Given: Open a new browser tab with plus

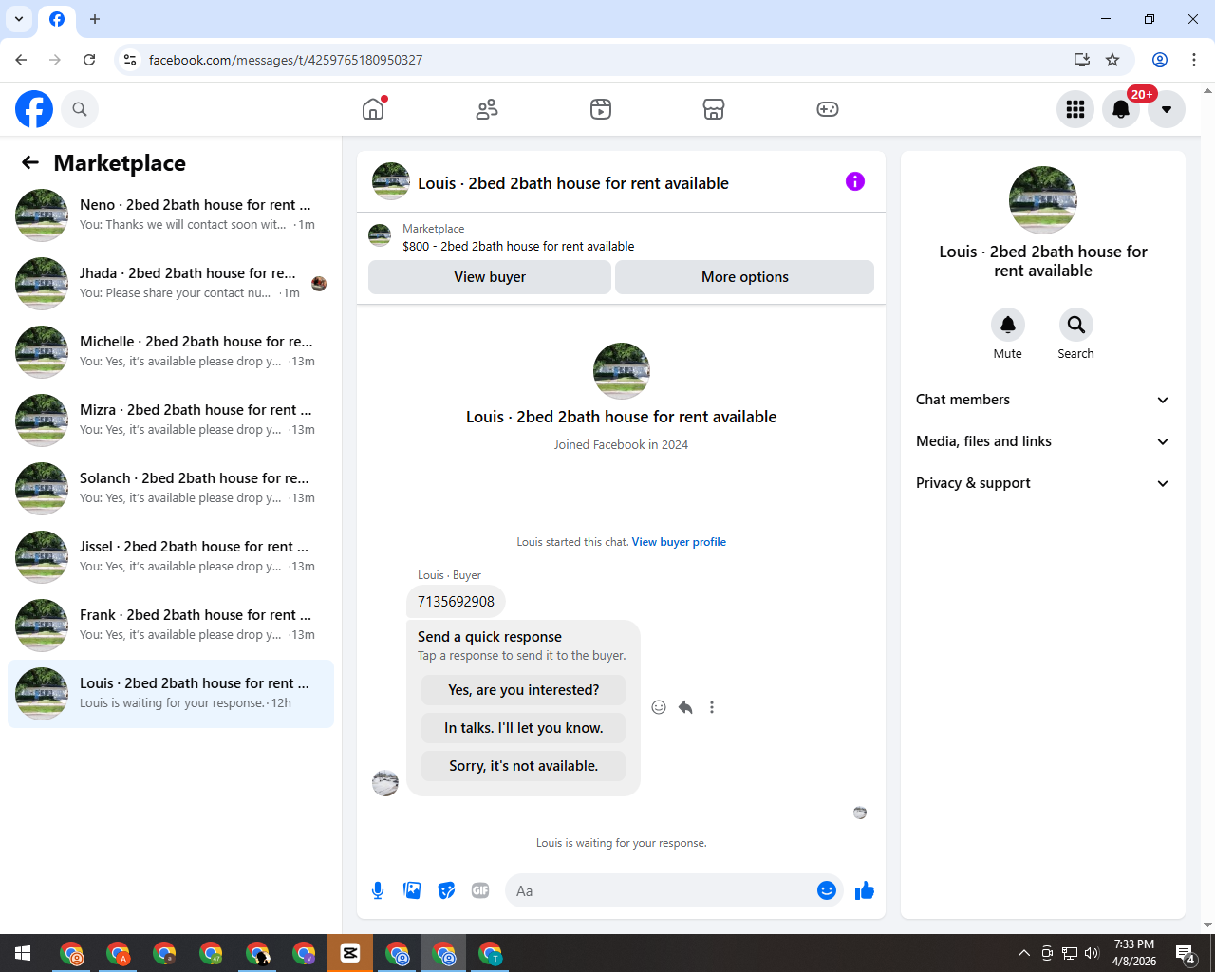Looking at the screenshot, I should pyautogui.click(x=95, y=19).
